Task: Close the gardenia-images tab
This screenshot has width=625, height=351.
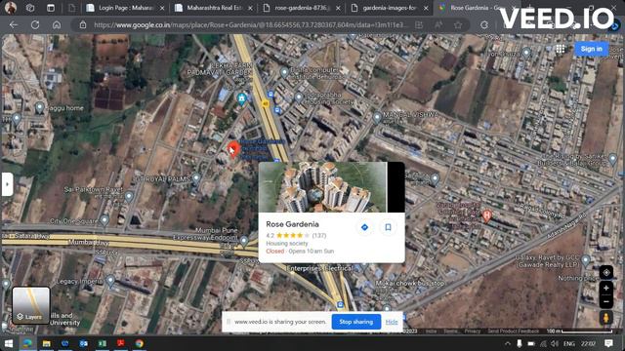Action: [x=426, y=8]
